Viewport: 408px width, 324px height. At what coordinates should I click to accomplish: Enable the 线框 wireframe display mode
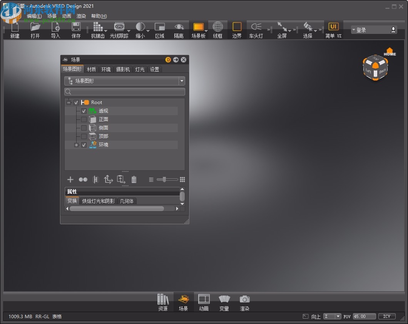click(218, 28)
